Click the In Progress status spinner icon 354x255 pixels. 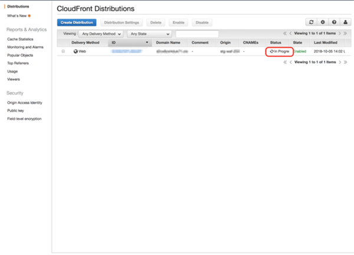[x=272, y=51]
